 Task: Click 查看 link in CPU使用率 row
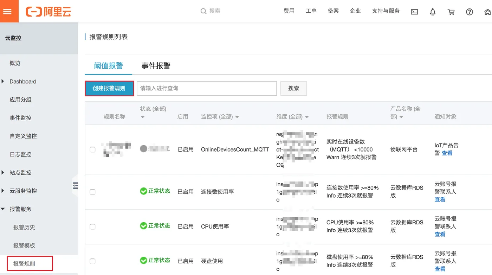coord(440,234)
